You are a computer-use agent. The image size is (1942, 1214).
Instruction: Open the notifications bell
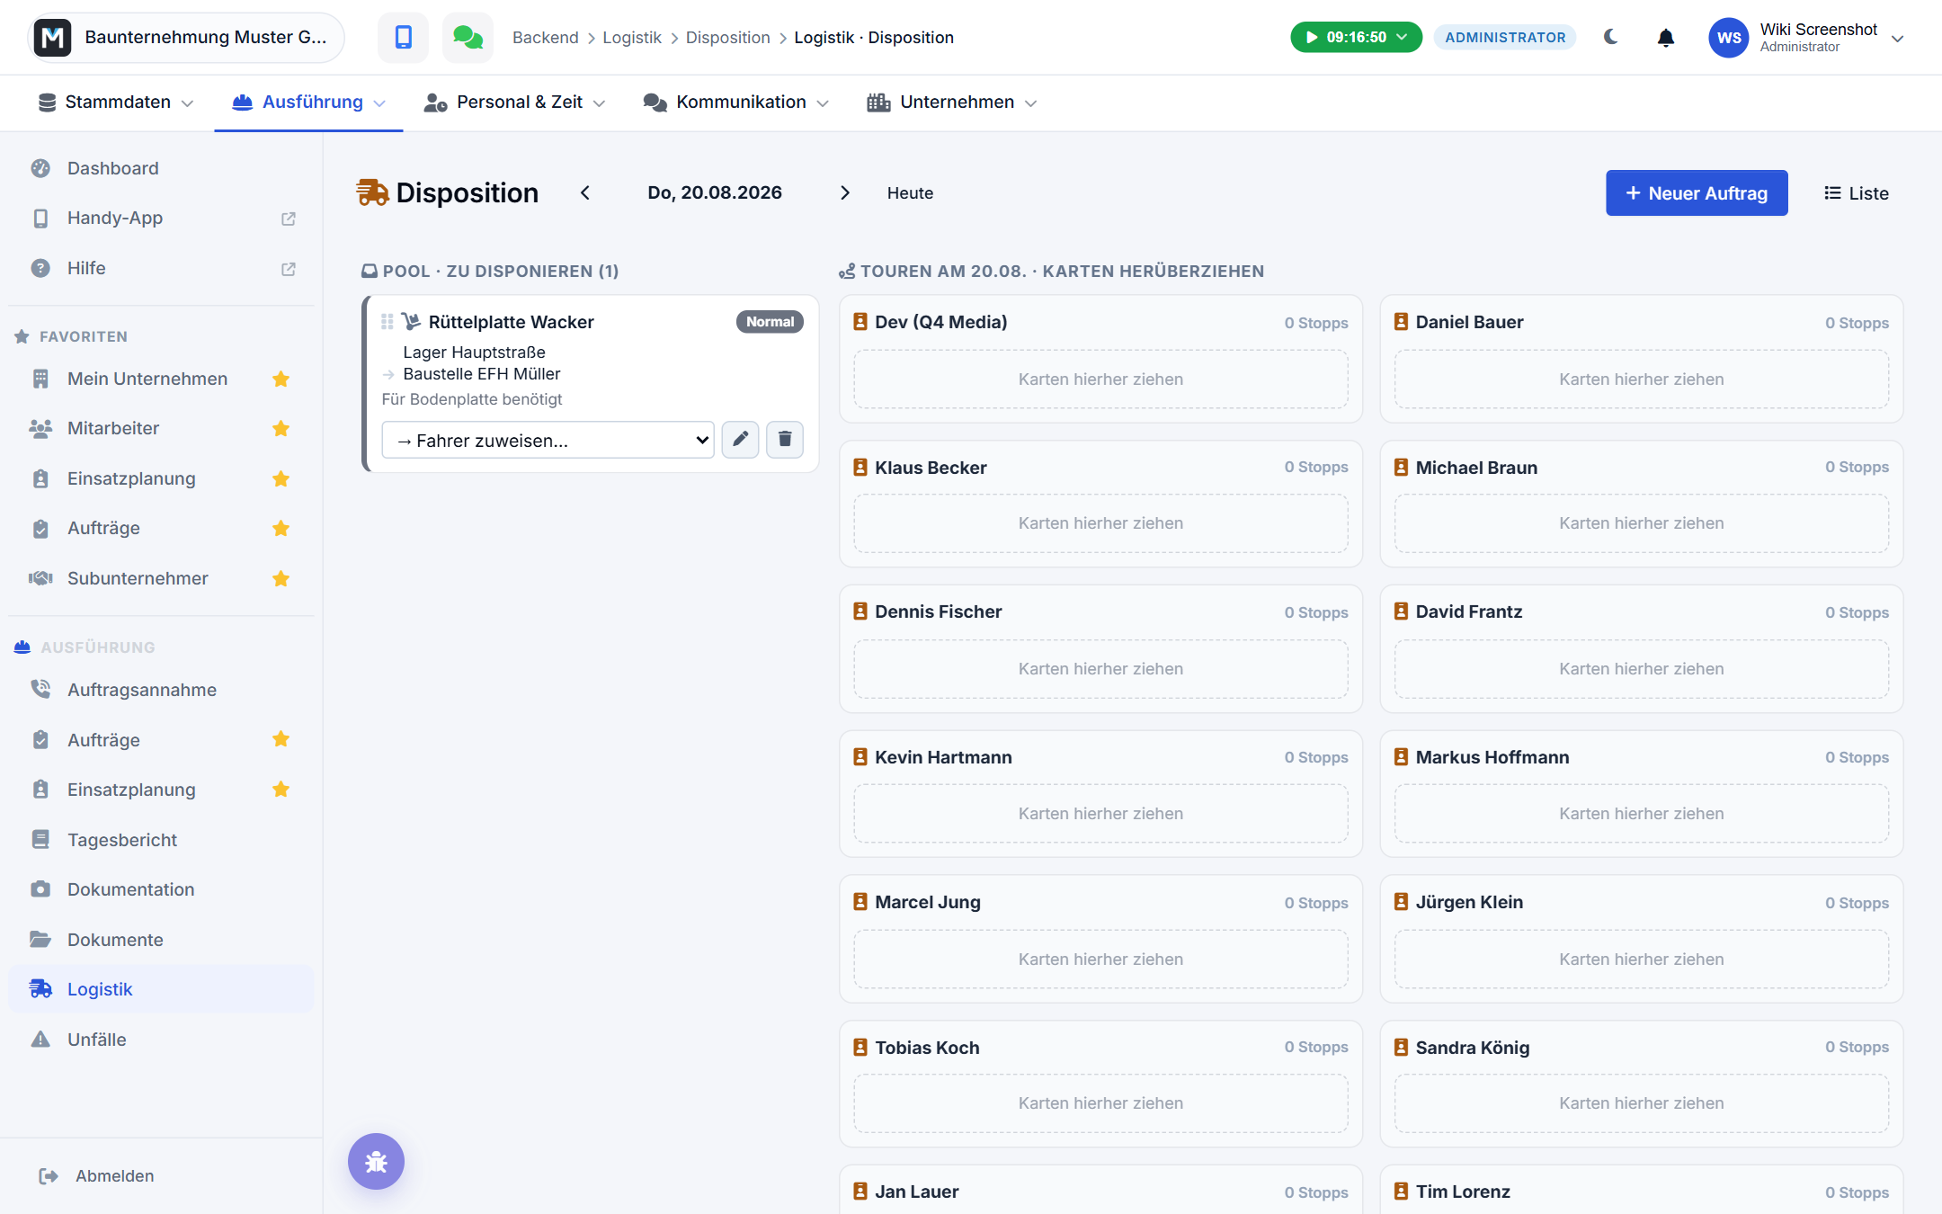coord(1666,38)
